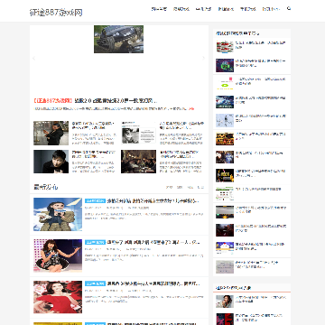
Task: Open thumbnail of man resting chin on hand
Action: click(51, 162)
